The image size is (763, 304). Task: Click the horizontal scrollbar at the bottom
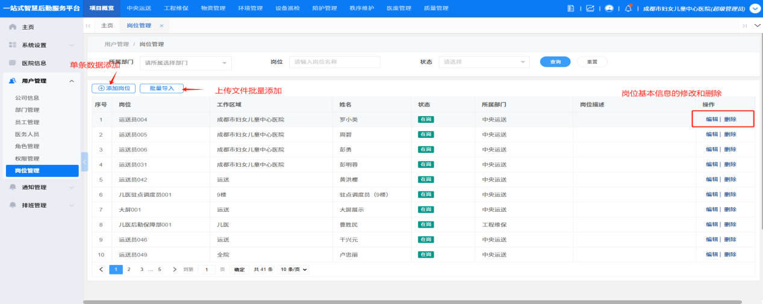[413, 302]
